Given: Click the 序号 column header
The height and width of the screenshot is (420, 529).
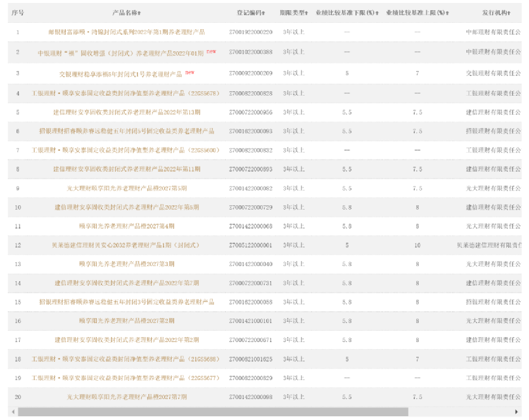Looking at the screenshot, I should coord(18,13).
